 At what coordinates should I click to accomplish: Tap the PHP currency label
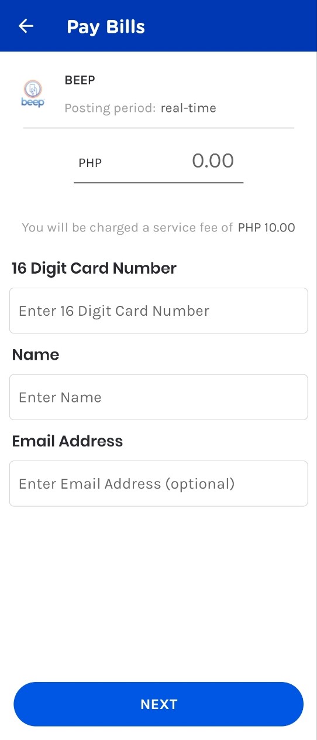[x=90, y=163]
